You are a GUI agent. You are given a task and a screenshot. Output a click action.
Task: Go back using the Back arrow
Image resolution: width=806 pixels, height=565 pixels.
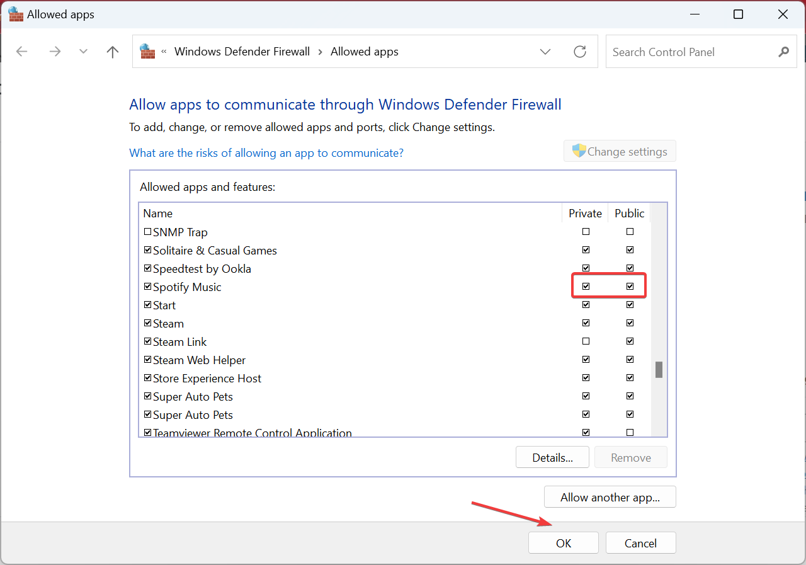tap(22, 52)
